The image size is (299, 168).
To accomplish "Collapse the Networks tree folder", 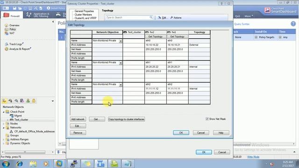I will click(4, 127).
